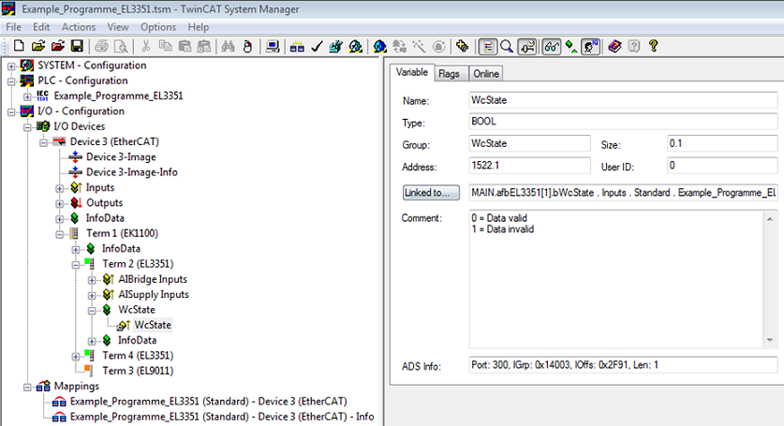Open the View menu

(x=118, y=27)
